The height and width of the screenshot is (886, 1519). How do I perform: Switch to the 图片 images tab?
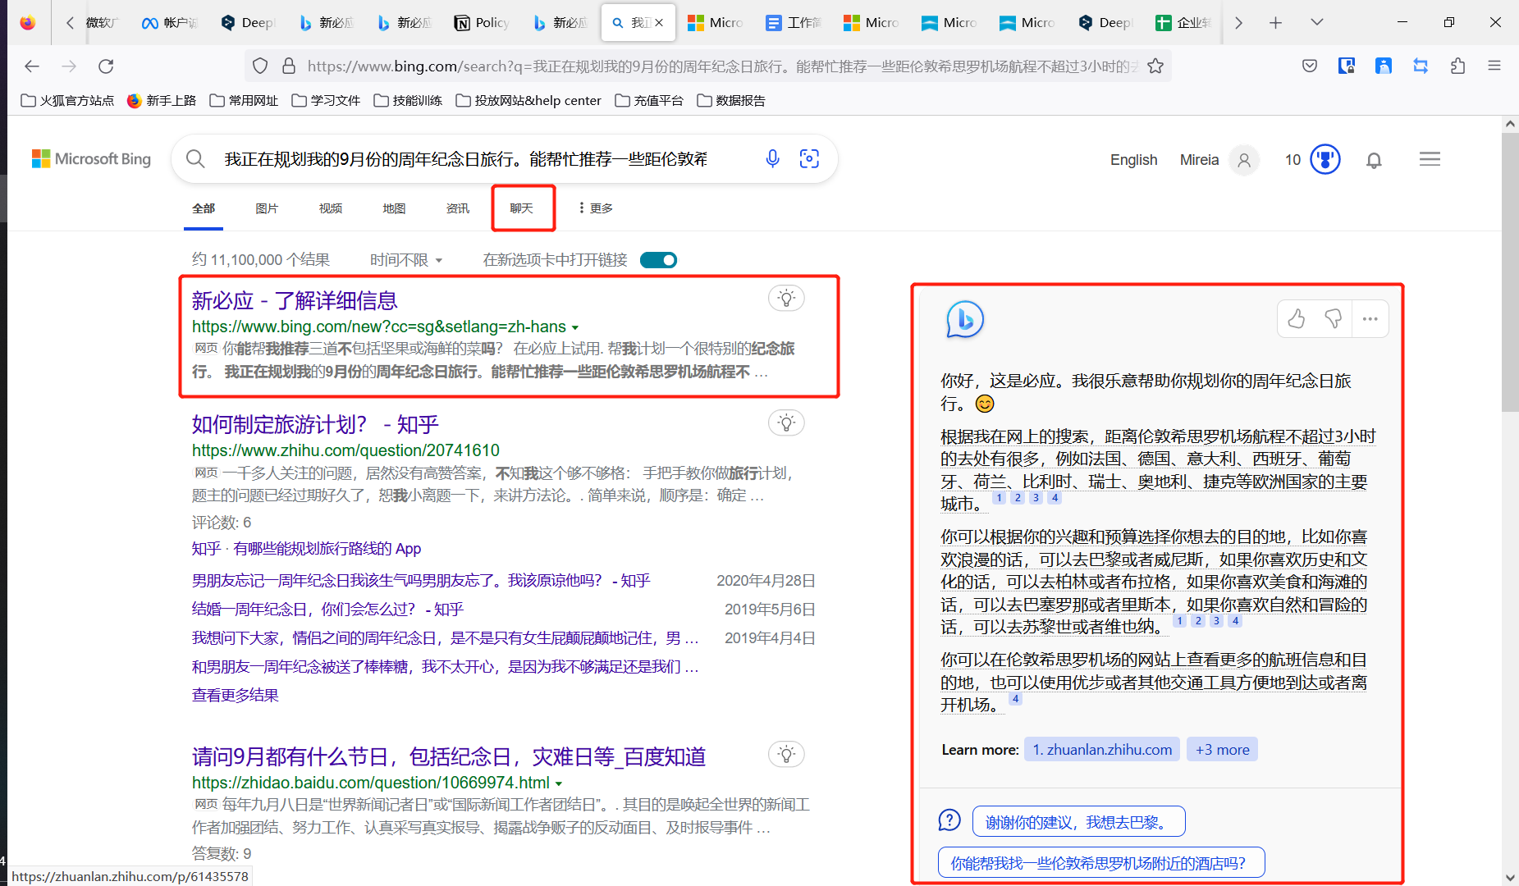pyautogui.click(x=267, y=208)
